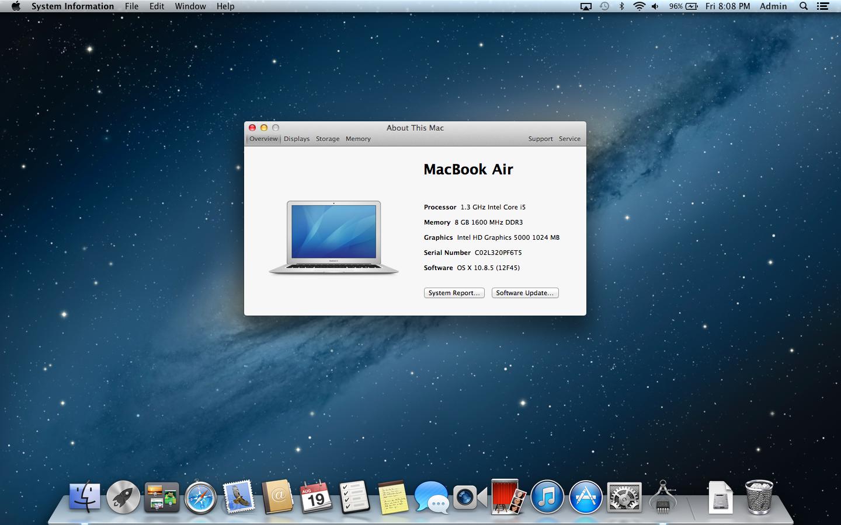Open Safari compass icon in dock
The width and height of the screenshot is (841, 525).
200,498
